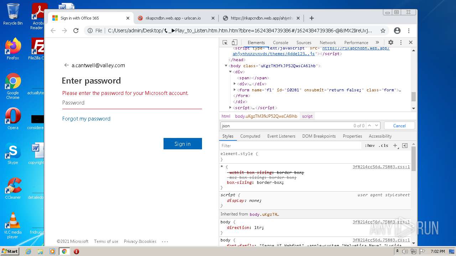Image resolution: width=456 pixels, height=256 pixels.
Task: Expand the nested div… node
Action: [234, 84]
